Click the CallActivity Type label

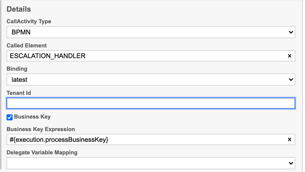click(29, 21)
